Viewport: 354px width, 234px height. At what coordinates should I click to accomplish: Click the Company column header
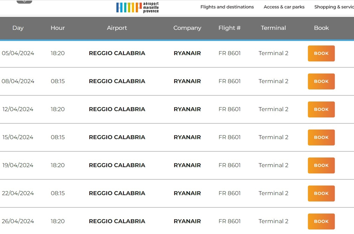(x=187, y=28)
